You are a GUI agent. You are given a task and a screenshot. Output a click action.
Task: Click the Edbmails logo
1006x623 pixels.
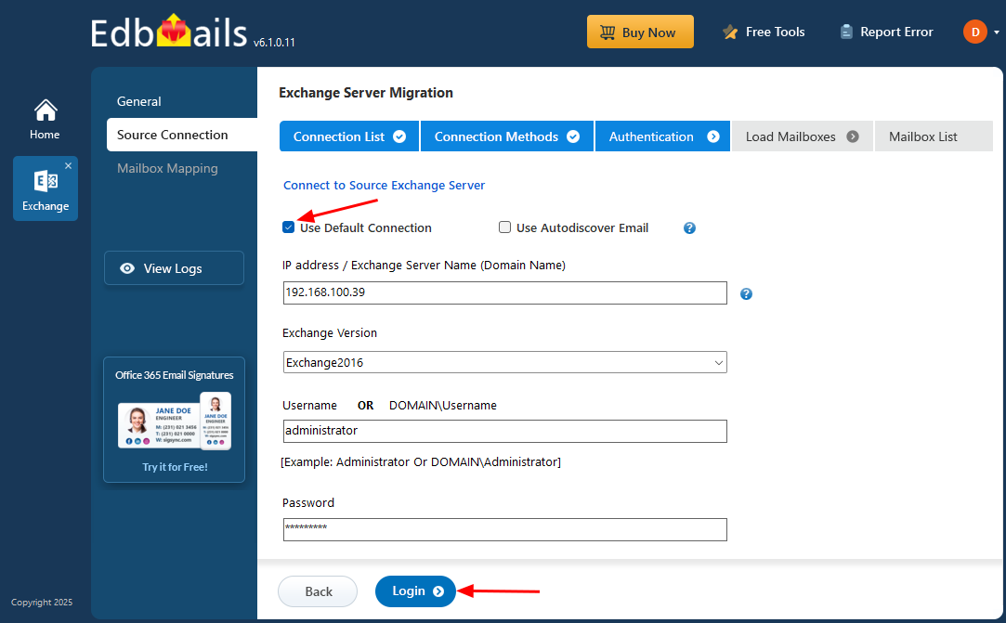[x=169, y=32]
